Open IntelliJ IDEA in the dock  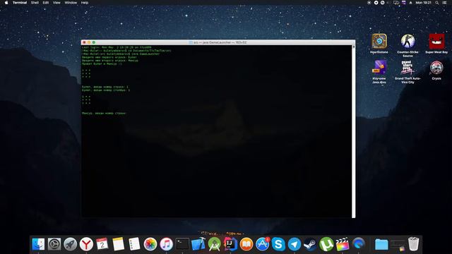[x=230, y=244]
